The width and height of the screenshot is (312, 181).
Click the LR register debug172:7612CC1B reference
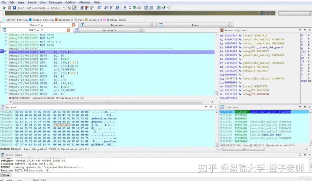256,90
